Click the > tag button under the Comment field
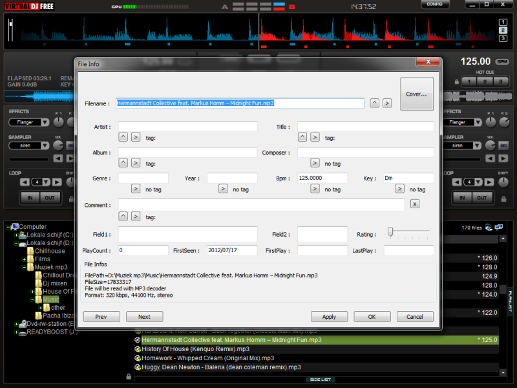The width and height of the screenshot is (517, 388). [x=136, y=217]
